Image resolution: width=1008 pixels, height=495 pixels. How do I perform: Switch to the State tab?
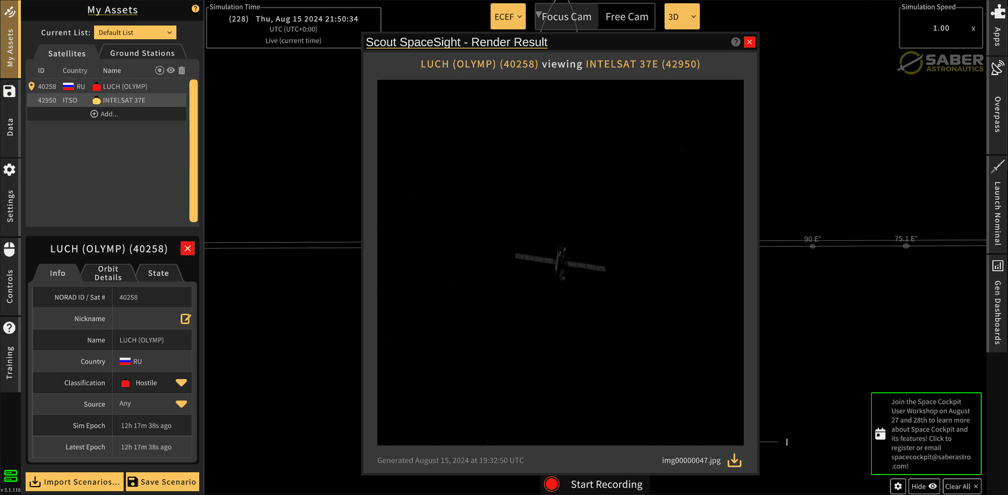[159, 273]
